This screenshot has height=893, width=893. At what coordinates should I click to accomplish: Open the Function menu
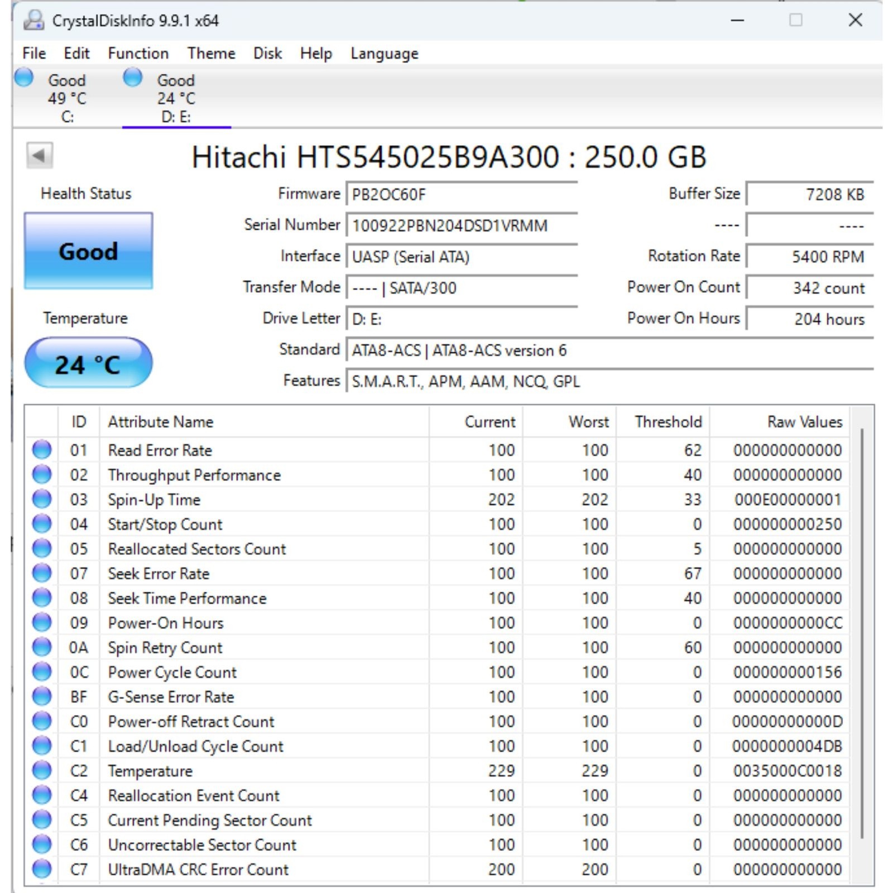tap(138, 53)
